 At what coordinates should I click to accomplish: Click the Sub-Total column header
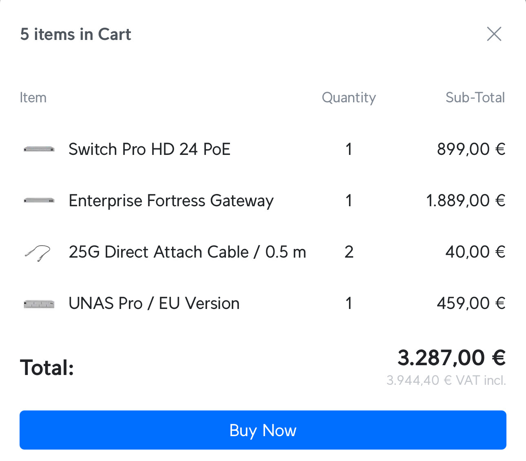[475, 98]
